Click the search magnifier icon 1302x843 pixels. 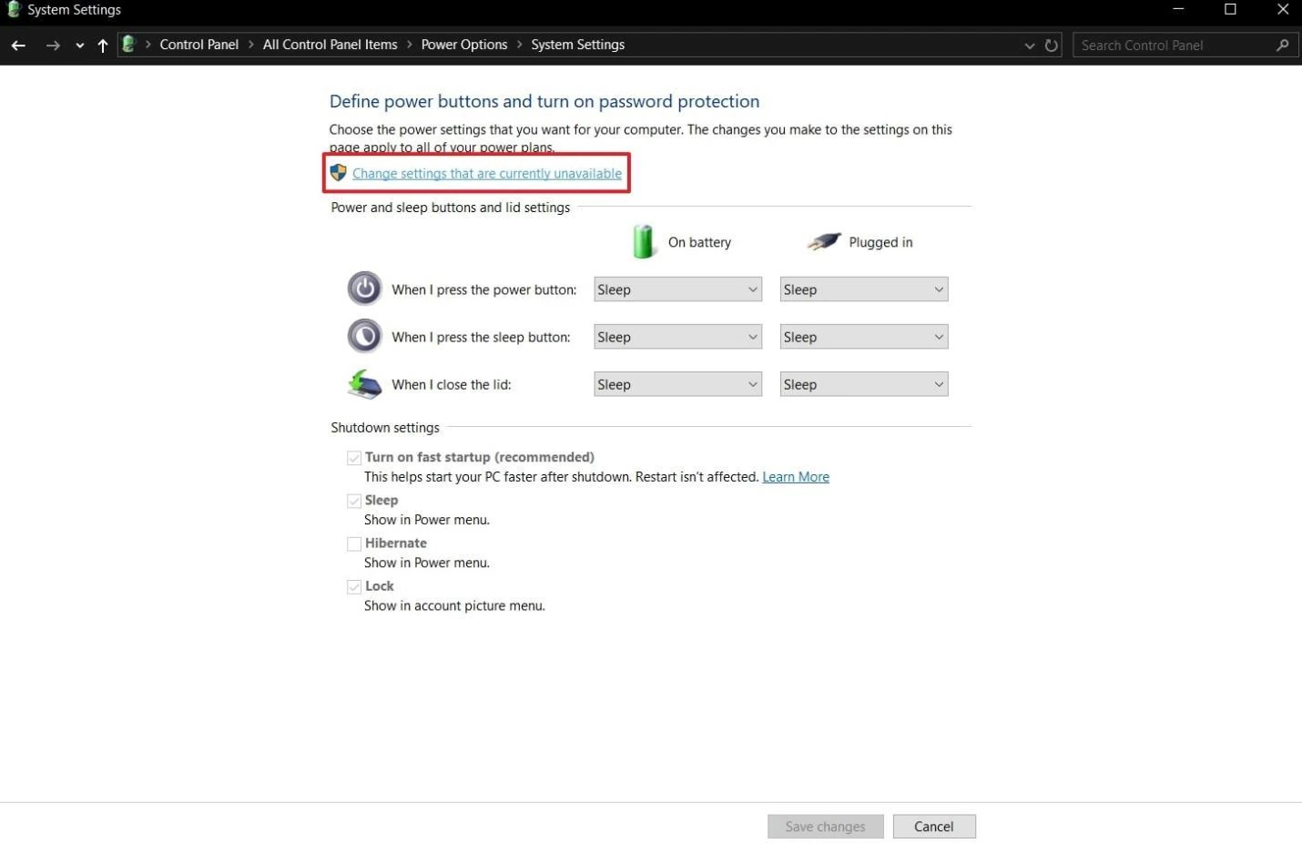pos(1282,45)
